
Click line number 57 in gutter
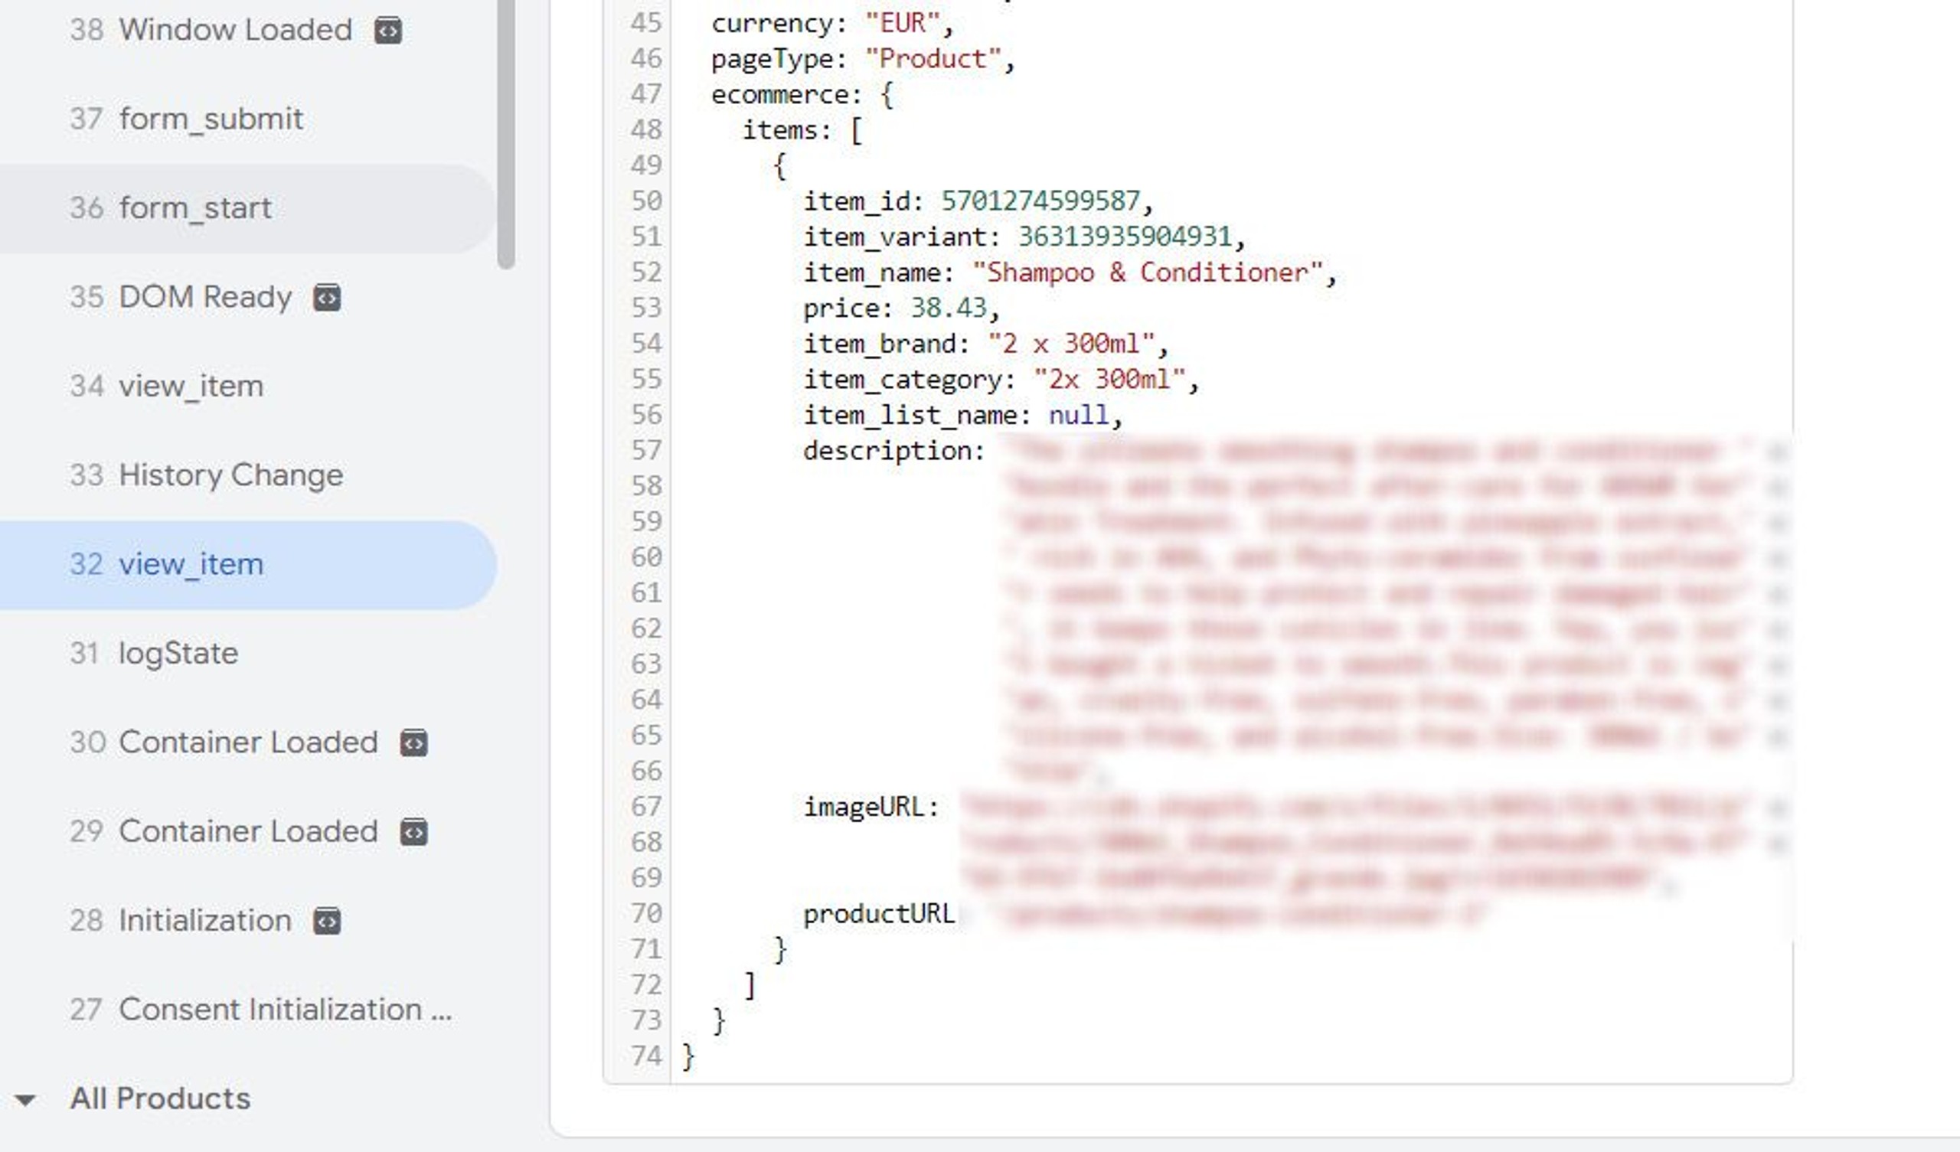click(645, 450)
